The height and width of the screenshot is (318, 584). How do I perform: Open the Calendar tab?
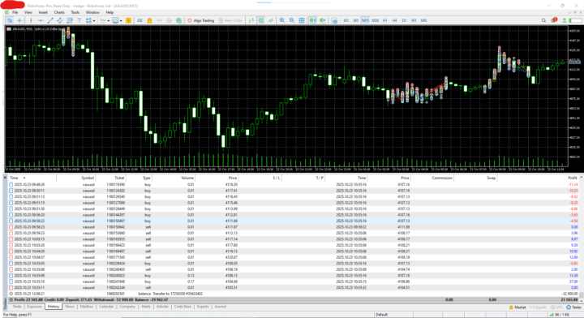click(106, 307)
